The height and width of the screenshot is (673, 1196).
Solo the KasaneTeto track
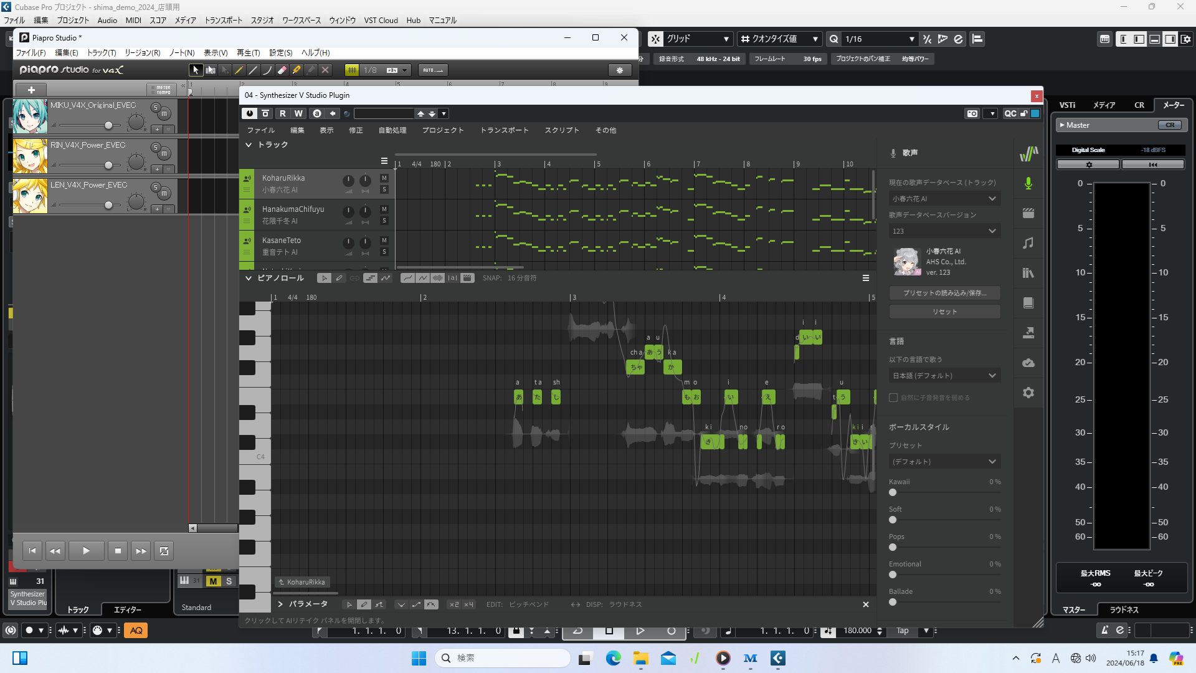[384, 252]
